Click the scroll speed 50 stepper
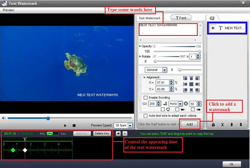This screenshot has height=168, width=250. point(199,104)
